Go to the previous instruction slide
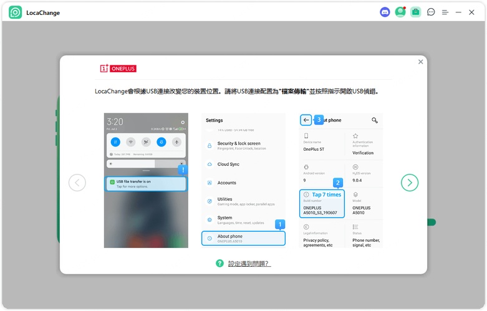 coord(77,183)
